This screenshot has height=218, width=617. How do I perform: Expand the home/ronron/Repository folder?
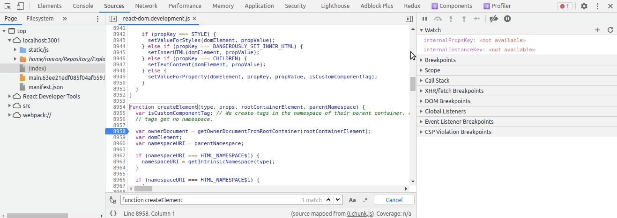(16, 59)
